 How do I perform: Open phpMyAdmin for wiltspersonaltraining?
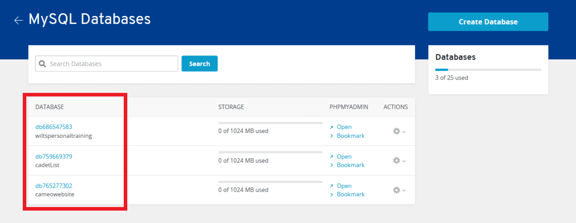pyautogui.click(x=344, y=127)
